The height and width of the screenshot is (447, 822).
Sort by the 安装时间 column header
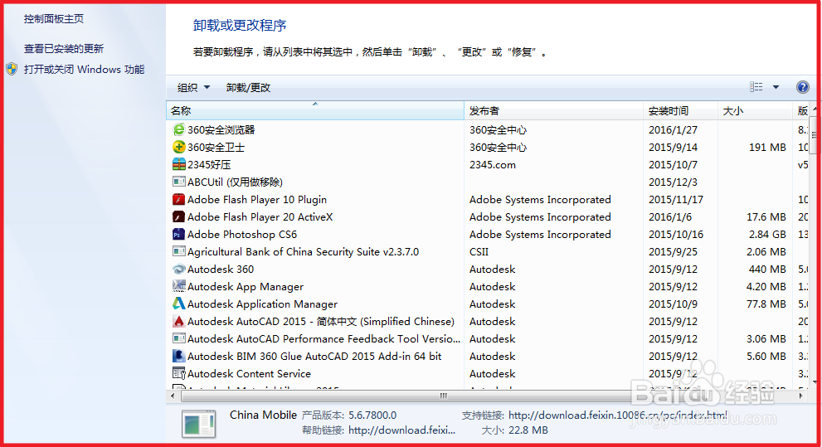pos(680,110)
